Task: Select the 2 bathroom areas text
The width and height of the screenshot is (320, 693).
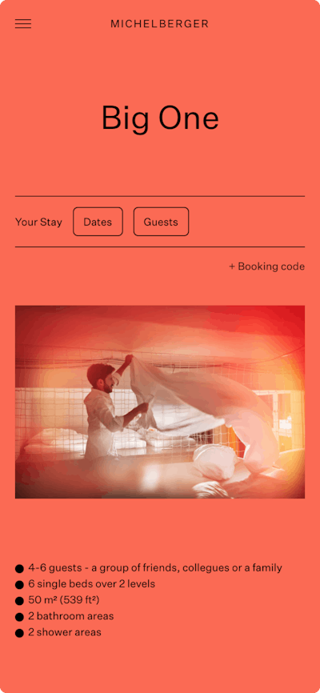Action: point(70,616)
